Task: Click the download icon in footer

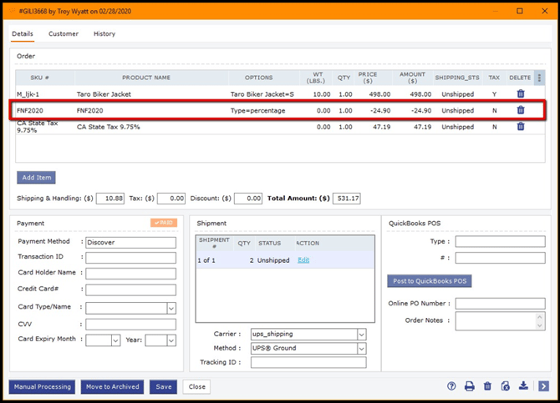Action: tap(523, 386)
